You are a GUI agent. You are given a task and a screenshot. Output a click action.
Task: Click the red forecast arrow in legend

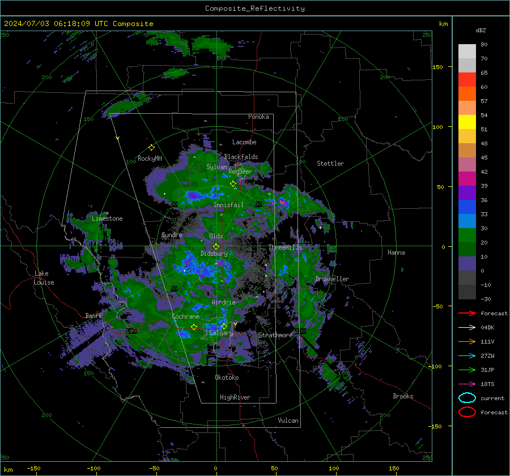point(467,313)
